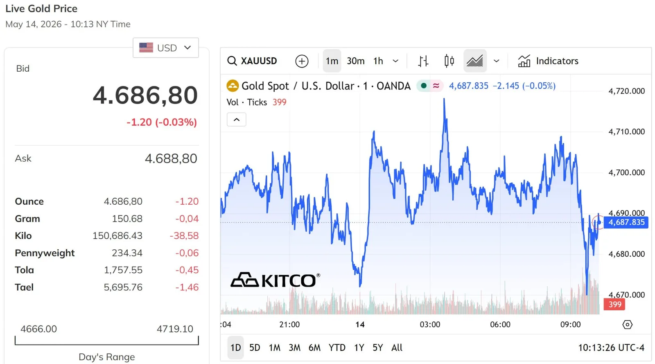Select the bars chart style icon
The width and height of the screenshot is (655, 364).
coord(423,61)
